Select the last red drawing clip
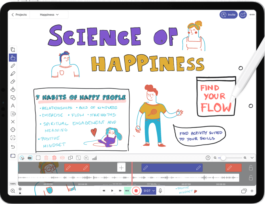Screen dimensions: 265x204 (233, 168)
